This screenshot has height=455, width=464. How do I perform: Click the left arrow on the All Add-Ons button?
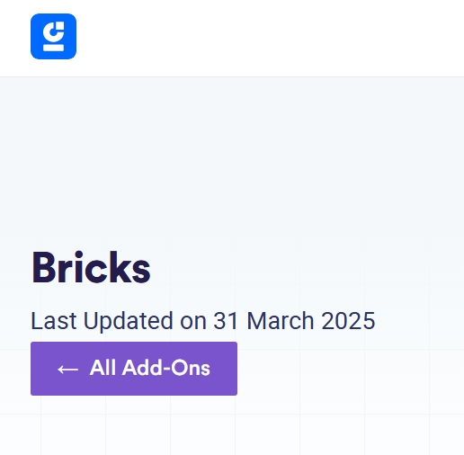68,369
